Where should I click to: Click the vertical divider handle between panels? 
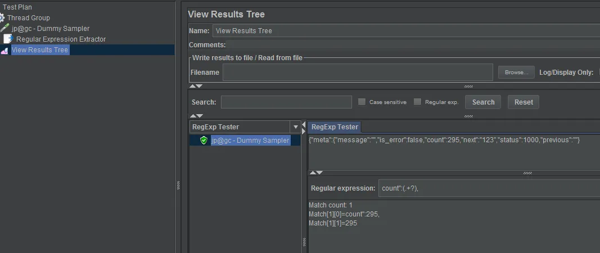point(178,186)
